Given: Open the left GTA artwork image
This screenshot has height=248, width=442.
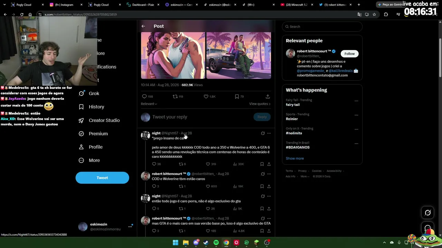Looking at the screenshot, I should coord(173,55).
